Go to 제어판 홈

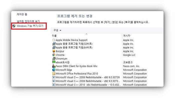pos(22,14)
